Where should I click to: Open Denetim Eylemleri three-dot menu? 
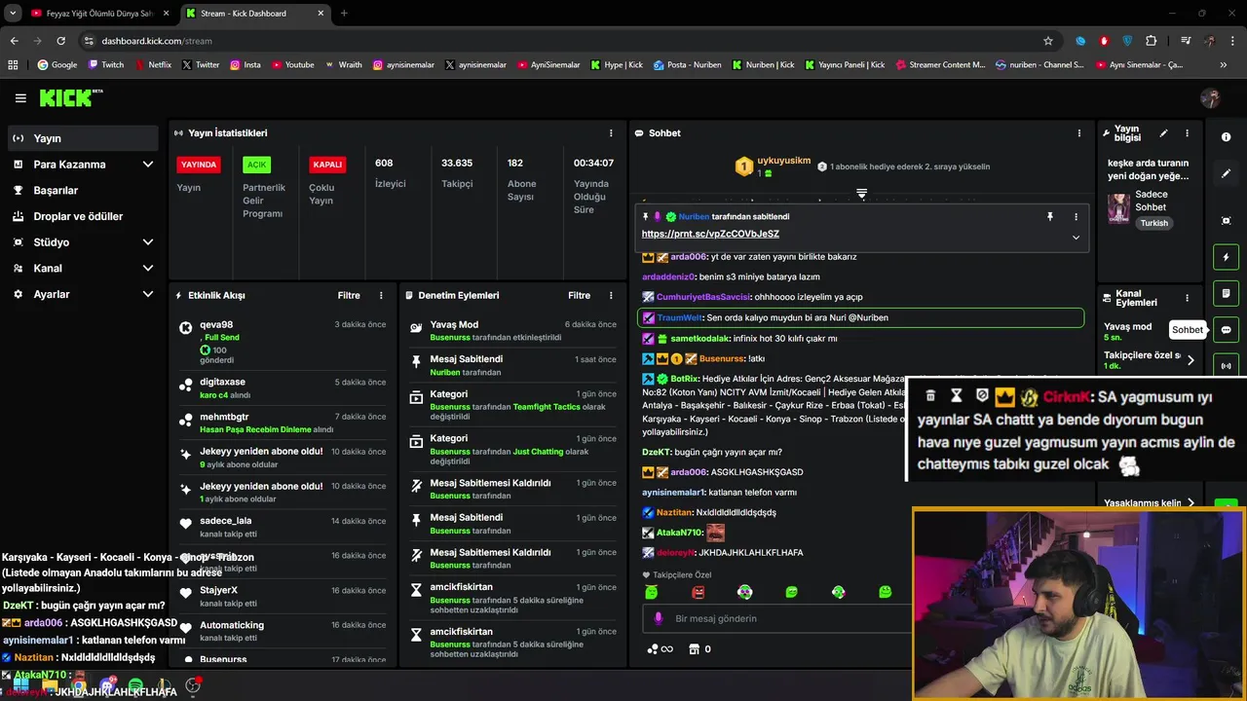click(x=611, y=295)
